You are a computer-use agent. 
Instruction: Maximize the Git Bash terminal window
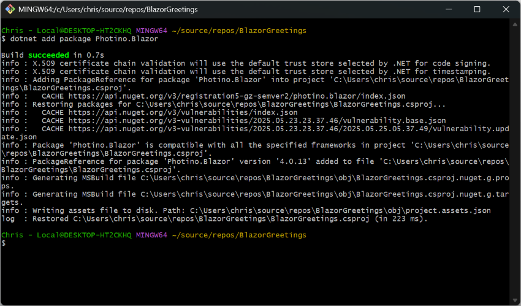[x=477, y=9]
